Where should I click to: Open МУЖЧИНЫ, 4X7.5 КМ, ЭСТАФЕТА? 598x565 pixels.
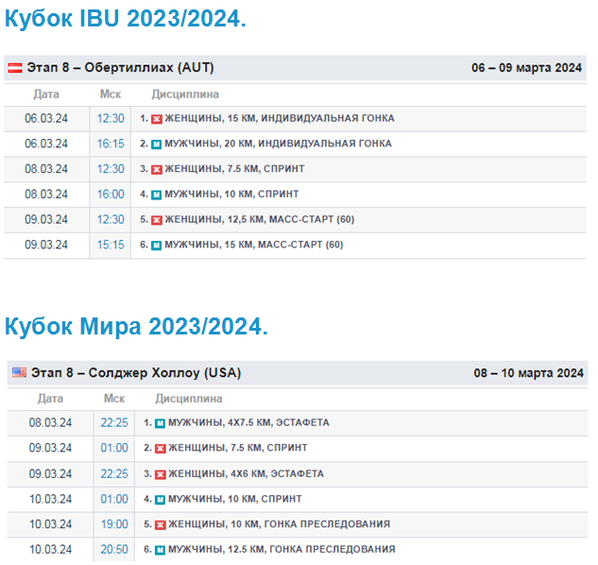point(248,422)
